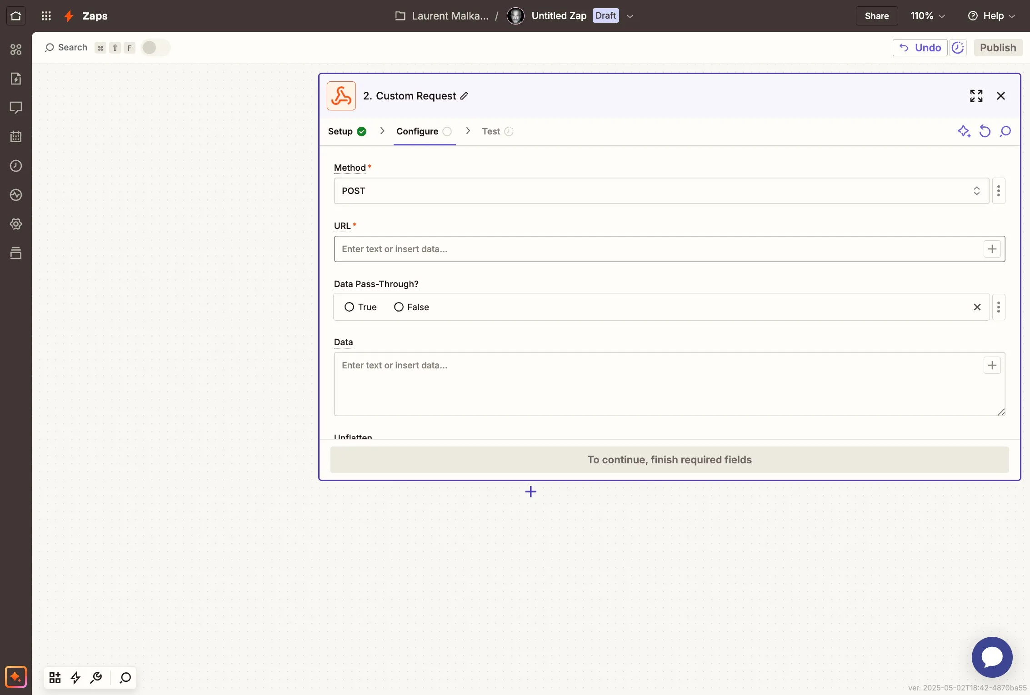Open the Apps icon in left sidebar
Screen dimensions: 1030x695
click(16, 50)
